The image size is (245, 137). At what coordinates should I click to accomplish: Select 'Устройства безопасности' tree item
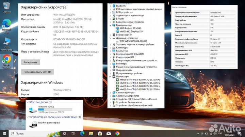pyautogui.click(x=129, y=102)
